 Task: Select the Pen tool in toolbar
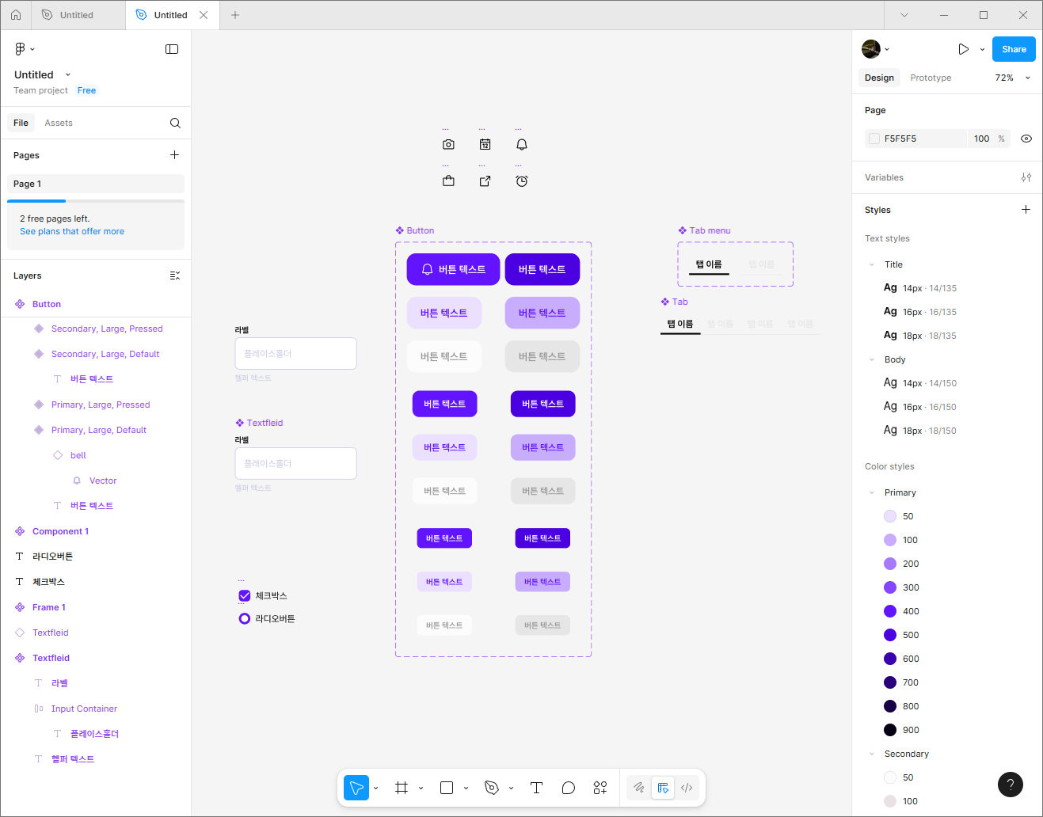point(492,788)
